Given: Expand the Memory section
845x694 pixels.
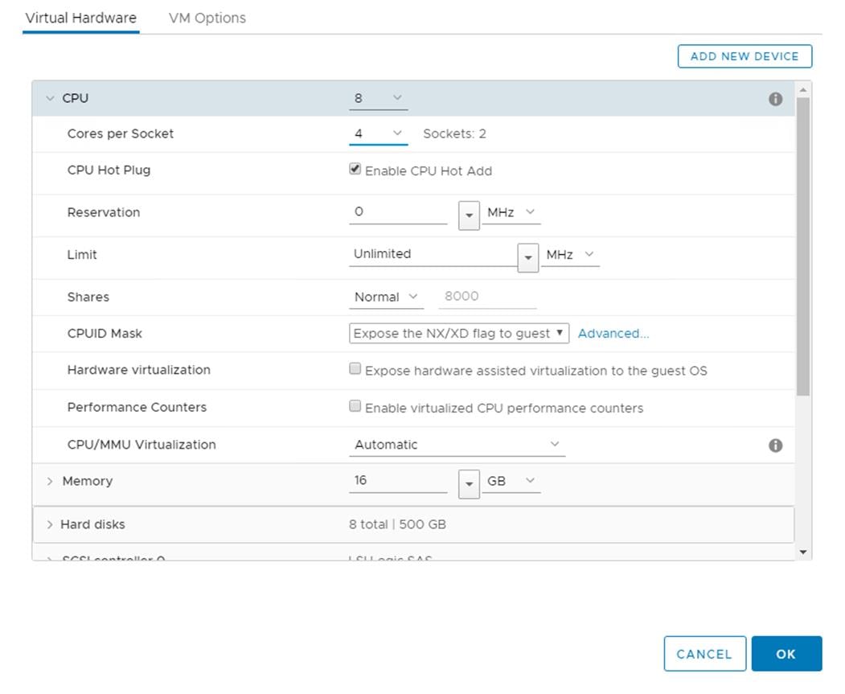Looking at the screenshot, I should (x=51, y=481).
